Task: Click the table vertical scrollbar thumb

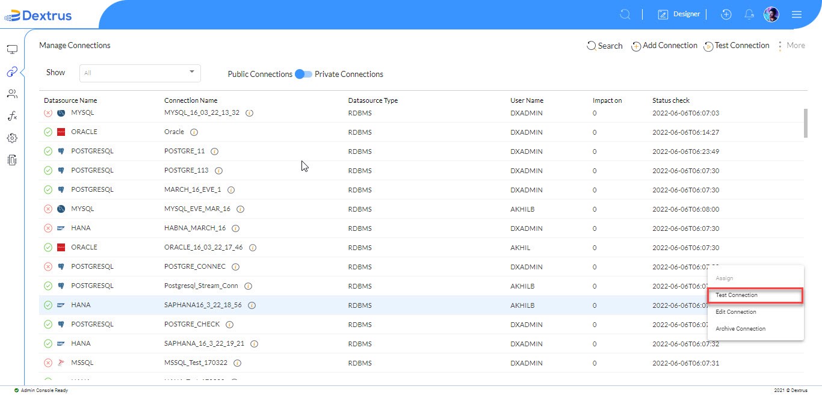Action: (806, 123)
